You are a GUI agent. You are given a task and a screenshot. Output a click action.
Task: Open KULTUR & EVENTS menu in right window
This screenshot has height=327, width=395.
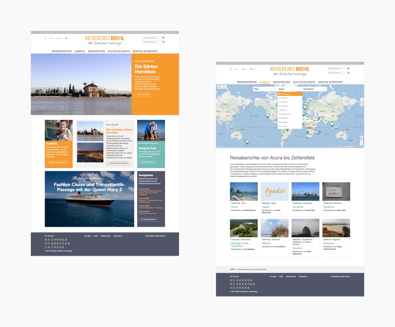click(x=304, y=82)
